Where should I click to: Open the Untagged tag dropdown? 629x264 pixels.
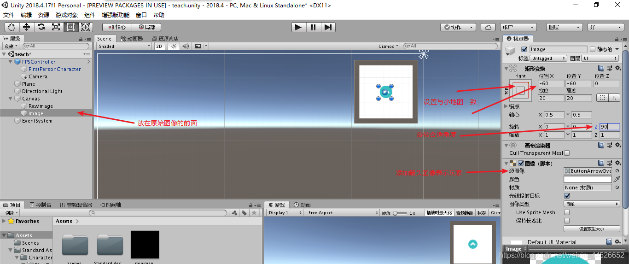(x=549, y=59)
